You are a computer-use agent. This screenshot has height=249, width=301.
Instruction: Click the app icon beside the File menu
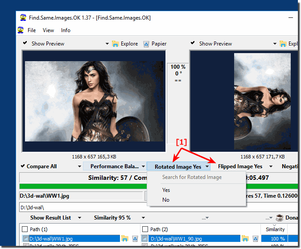[x=21, y=30]
